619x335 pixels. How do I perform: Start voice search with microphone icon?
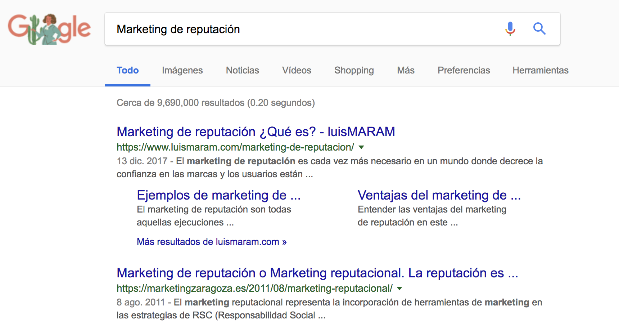pos(510,29)
